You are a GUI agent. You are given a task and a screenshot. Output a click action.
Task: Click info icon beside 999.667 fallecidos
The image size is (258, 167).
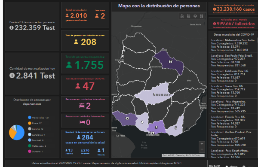(x=215, y=24)
